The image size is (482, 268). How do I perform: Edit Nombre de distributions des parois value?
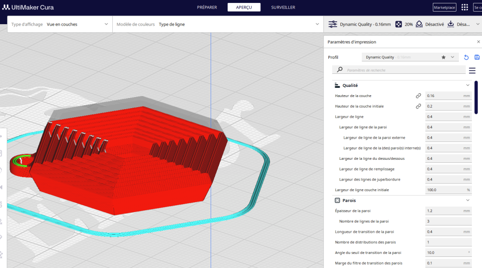point(448,242)
